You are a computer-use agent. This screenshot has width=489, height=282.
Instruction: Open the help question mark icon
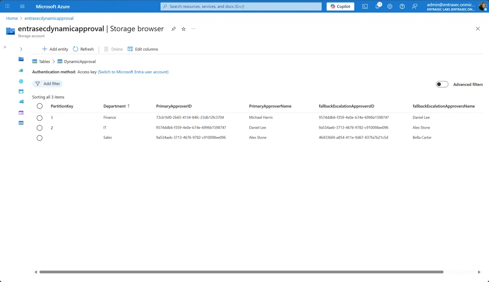[402, 6]
